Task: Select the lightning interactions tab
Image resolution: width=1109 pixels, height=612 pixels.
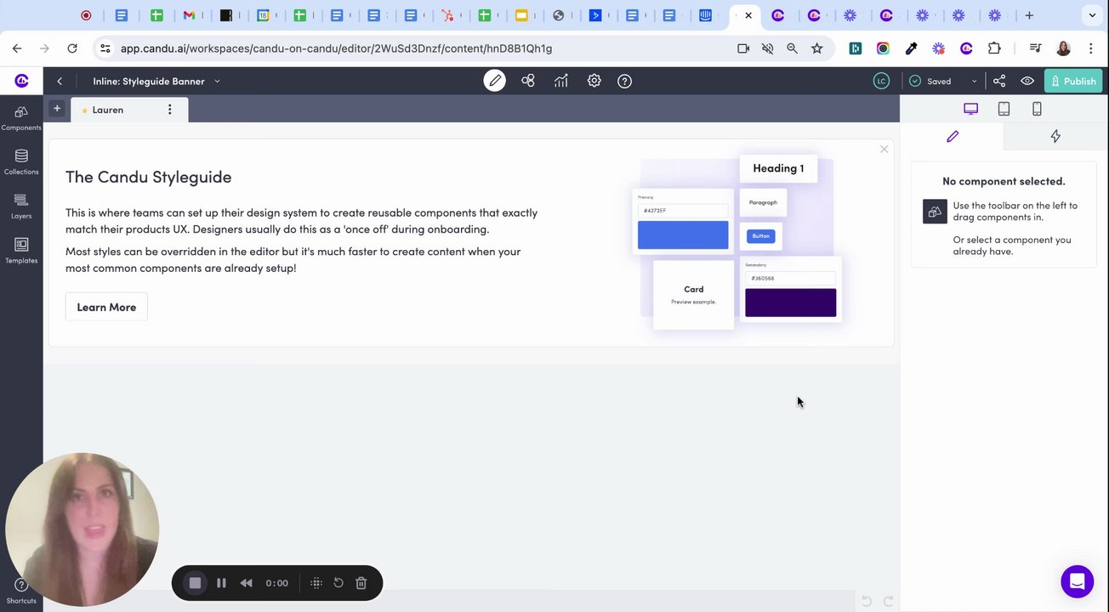Action: (1055, 136)
